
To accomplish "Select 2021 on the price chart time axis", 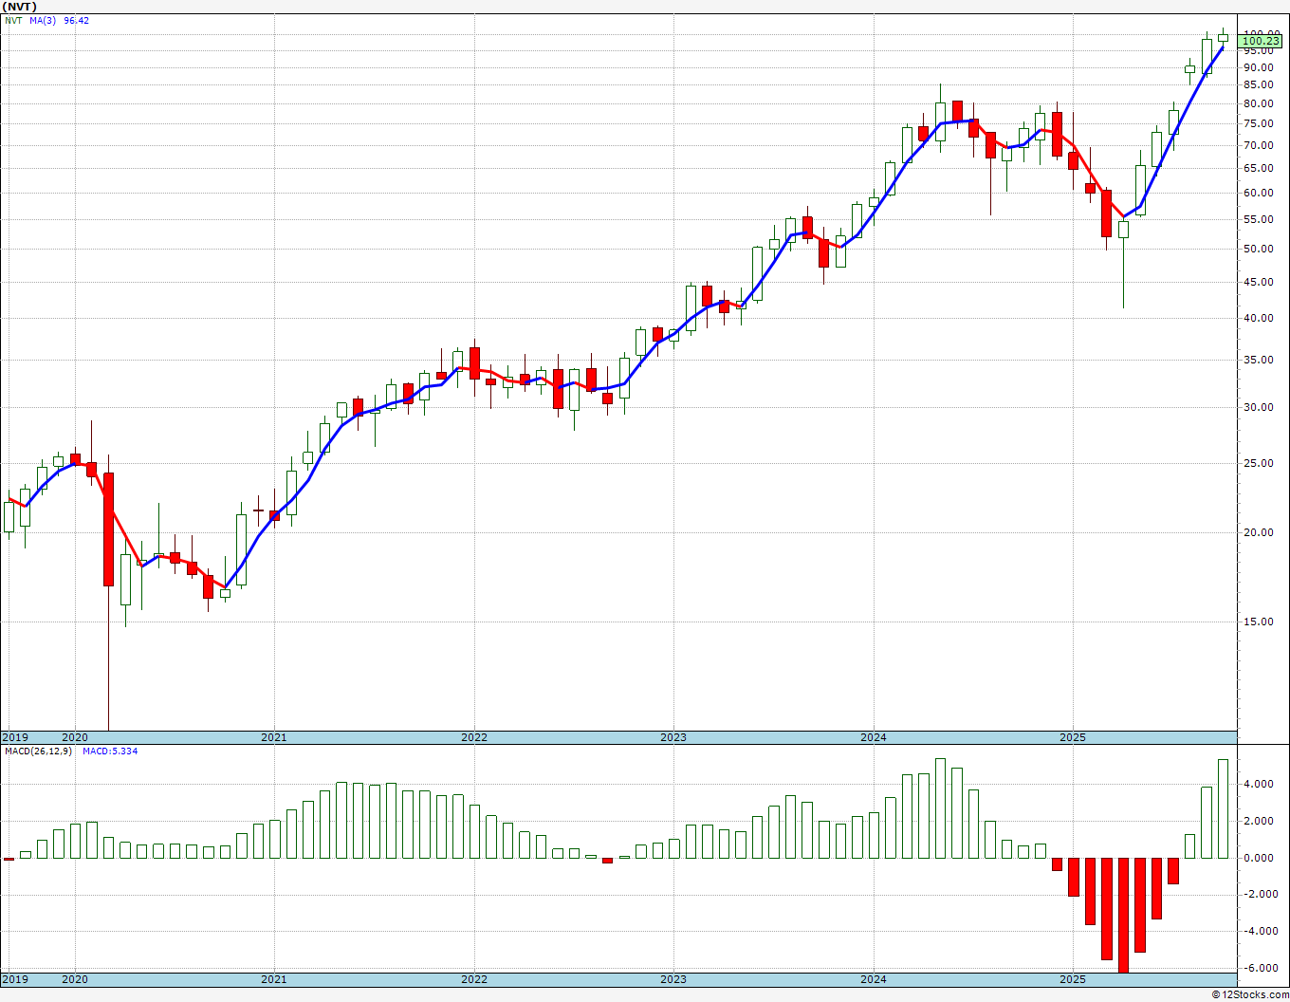I will coord(274,737).
